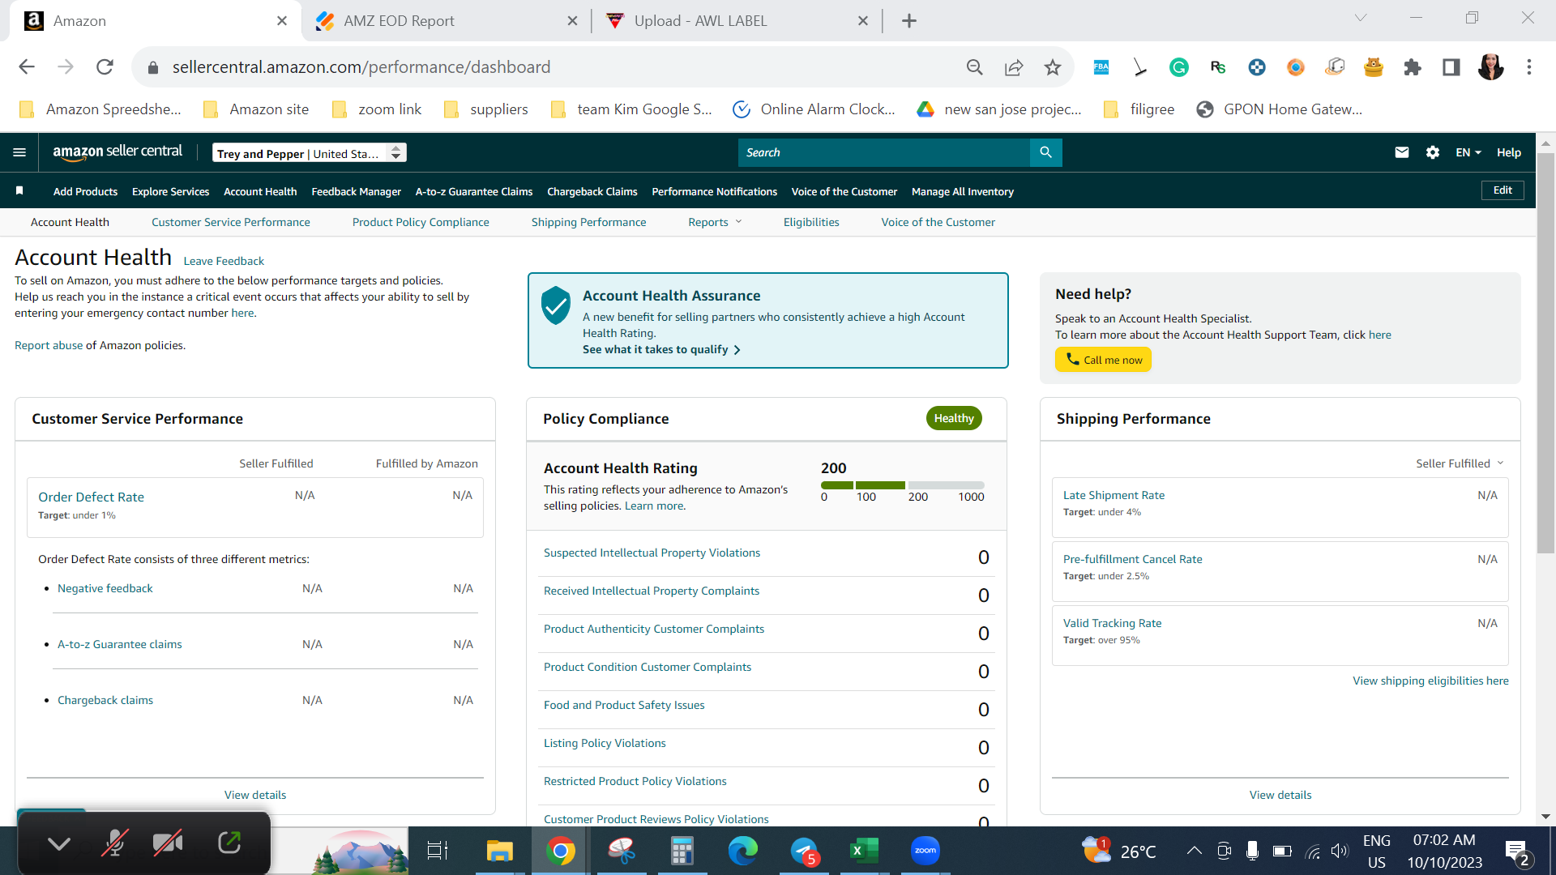This screenshot has height=875, width=1556.
Task: Open Excel from the taskbar
Action: click(x=864, y=851)
